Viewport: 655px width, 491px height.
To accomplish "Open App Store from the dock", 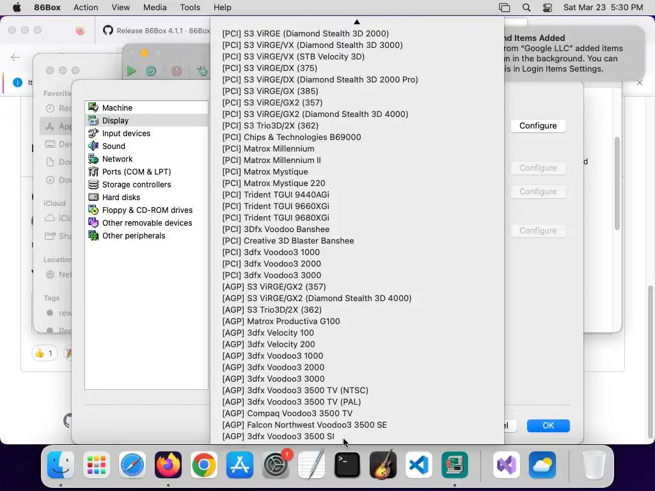I will 240,465.
